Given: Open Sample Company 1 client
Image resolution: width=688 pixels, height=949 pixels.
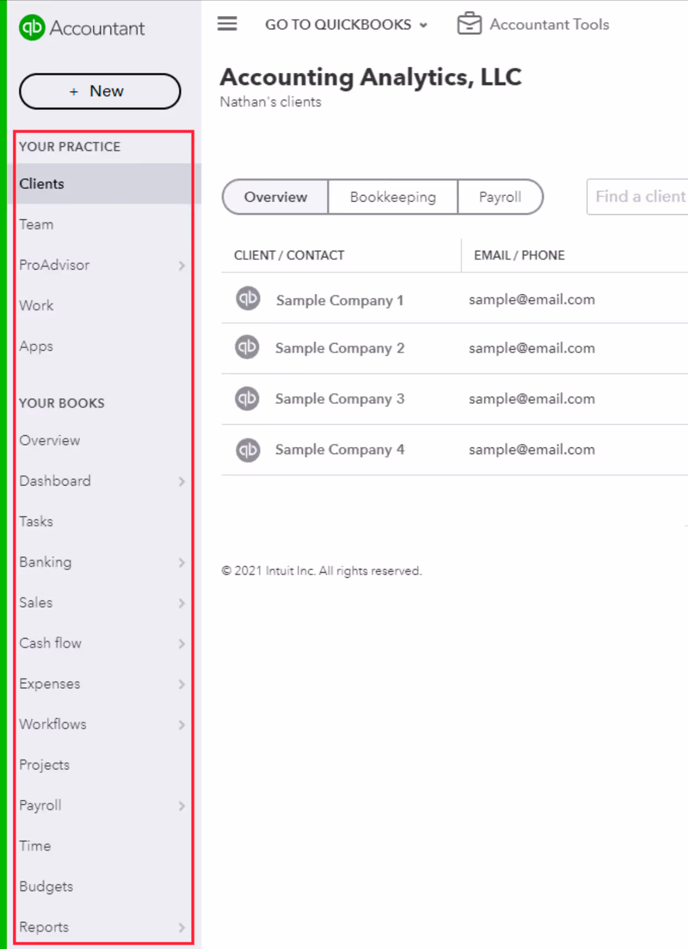Looking at the screenshot, I should [340, 300].
